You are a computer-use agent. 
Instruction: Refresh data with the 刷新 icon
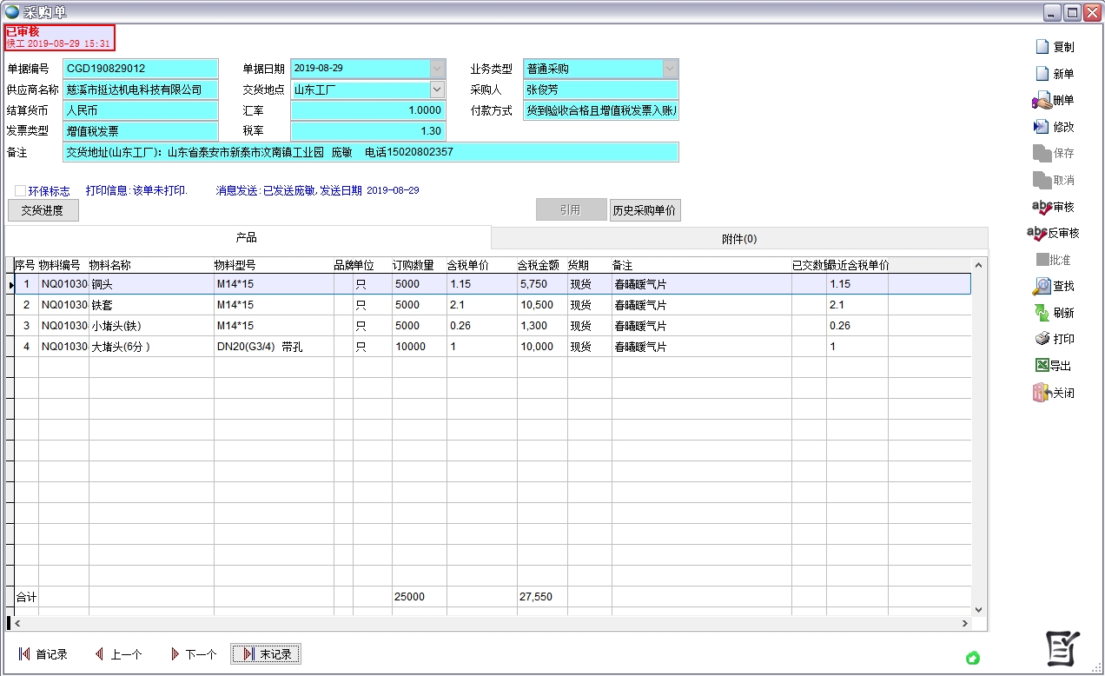point(1053,312)
